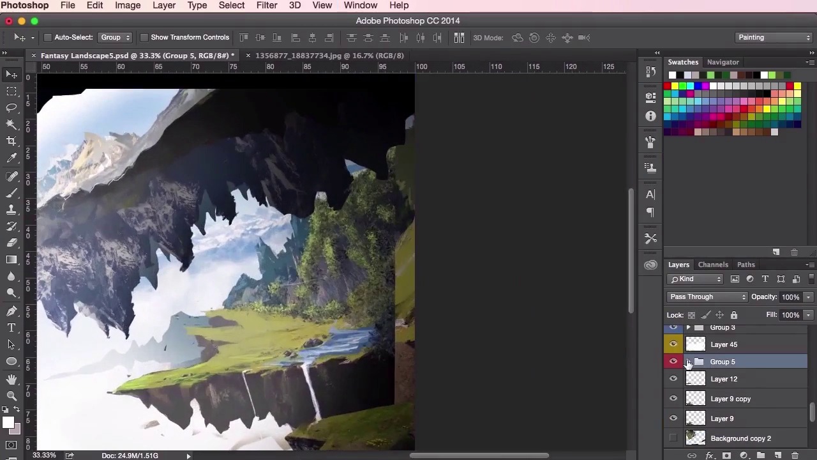This screenshot has width=817, height=460.
Task: Open the Info panel icon
Action: [650, 116]
